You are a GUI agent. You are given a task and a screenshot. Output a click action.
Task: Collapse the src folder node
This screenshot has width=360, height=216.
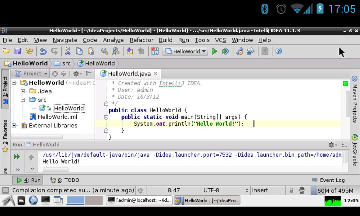(23, 99)
